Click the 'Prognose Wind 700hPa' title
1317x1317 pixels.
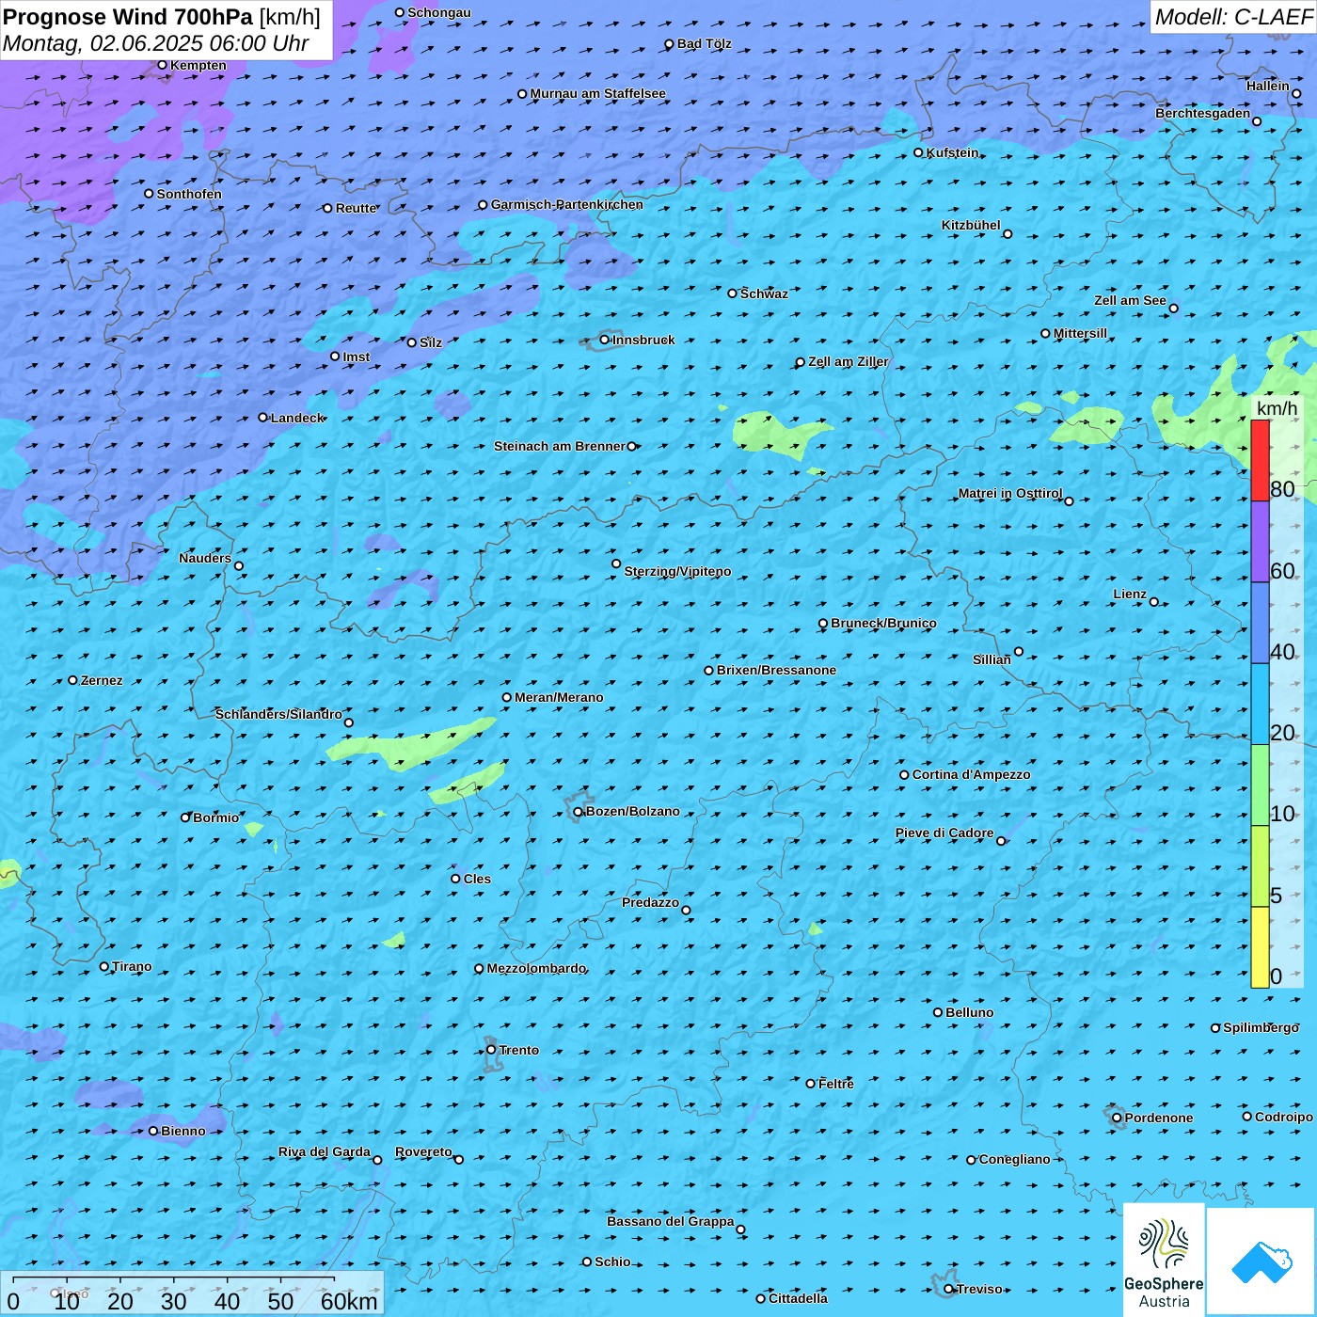(129, 17)
